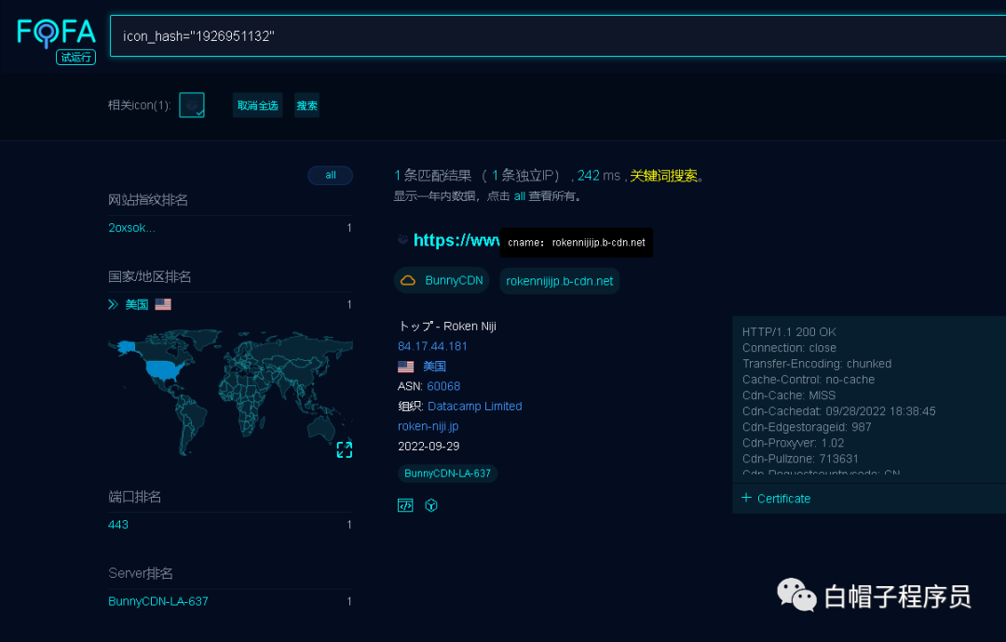The width and height of the screenshot is (1006, 642).
Task: Open the website source code icon
Action: (405, 505)
